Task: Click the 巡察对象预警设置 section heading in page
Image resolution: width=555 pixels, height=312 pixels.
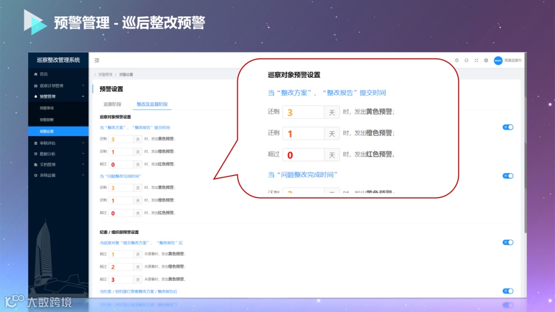Action: coord(116,117)
